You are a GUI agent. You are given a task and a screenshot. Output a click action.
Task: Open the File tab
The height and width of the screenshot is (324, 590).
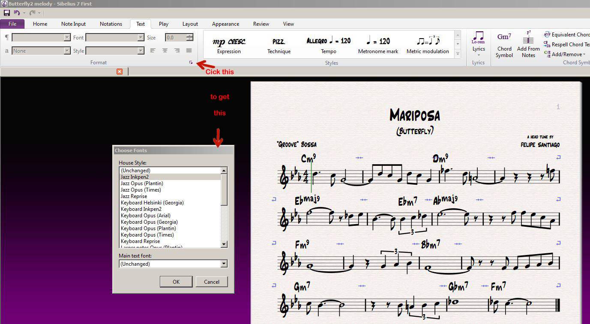pyautogui.click(x=12, y=24)
